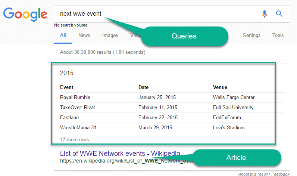Click the '2015' heading in the snippet
The height and width of the screenshot is (176, 297).
(67, 73)
